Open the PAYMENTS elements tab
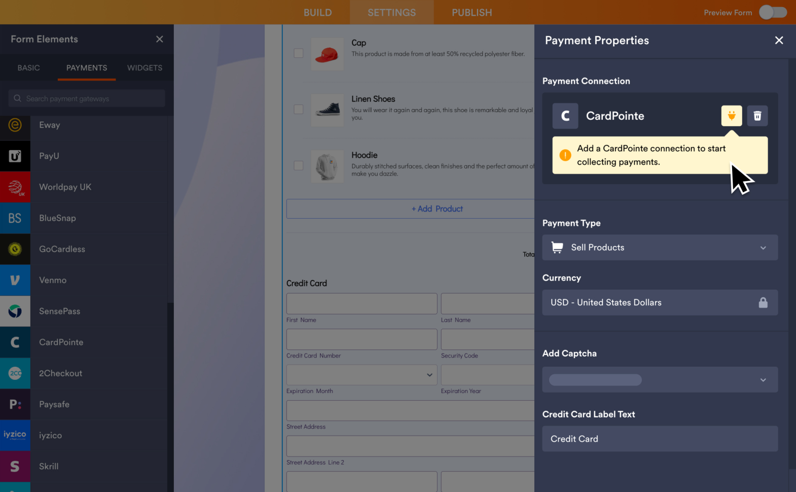 (x=87, y=67)
